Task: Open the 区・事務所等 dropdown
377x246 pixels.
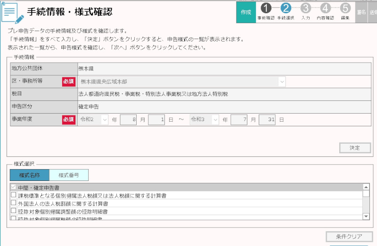Action: (182, 82)
